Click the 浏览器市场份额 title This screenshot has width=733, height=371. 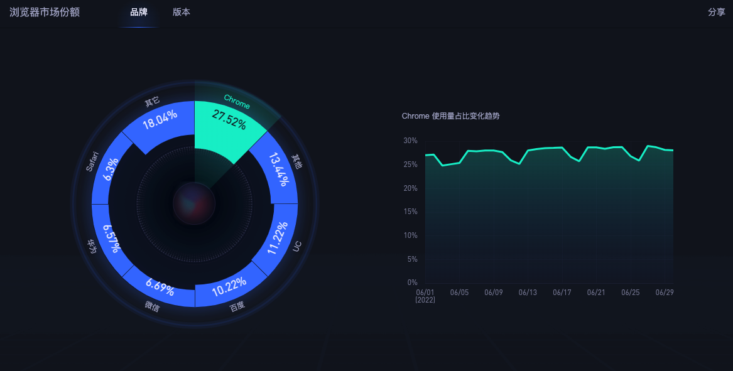tap(45, 13)
